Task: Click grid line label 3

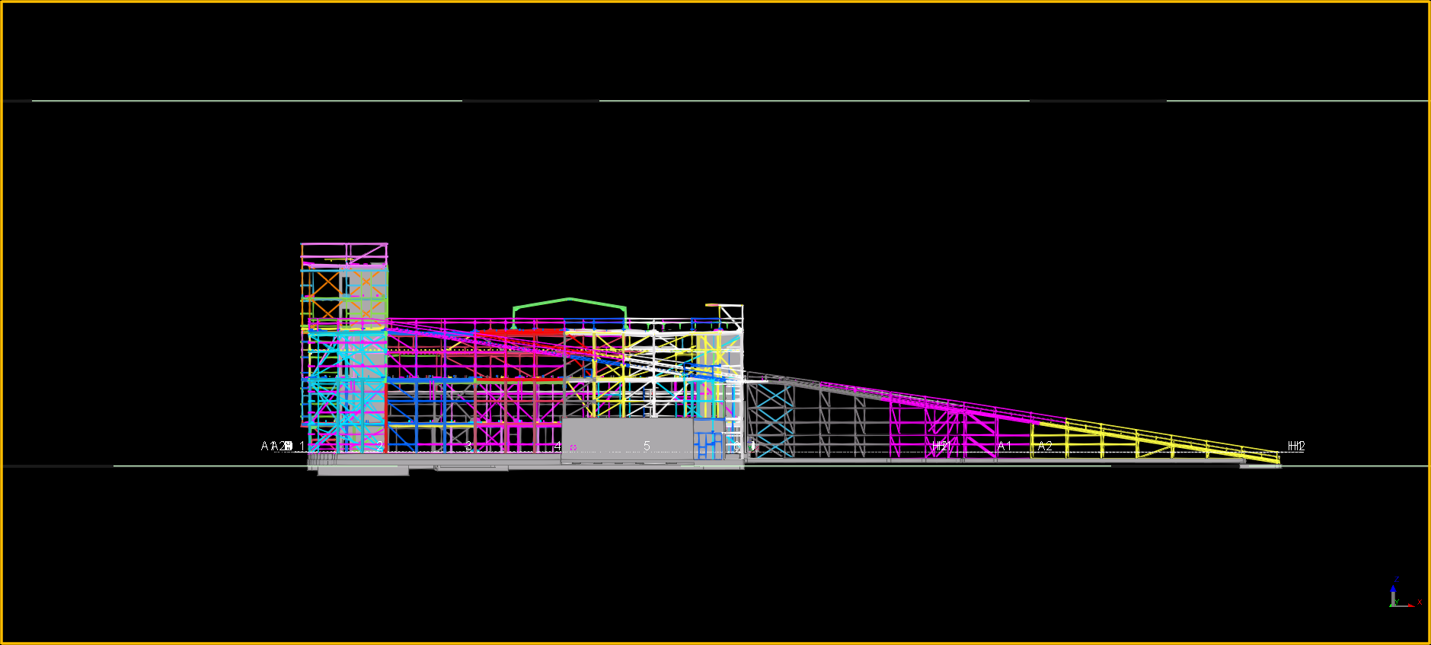Action: [468, 446]
